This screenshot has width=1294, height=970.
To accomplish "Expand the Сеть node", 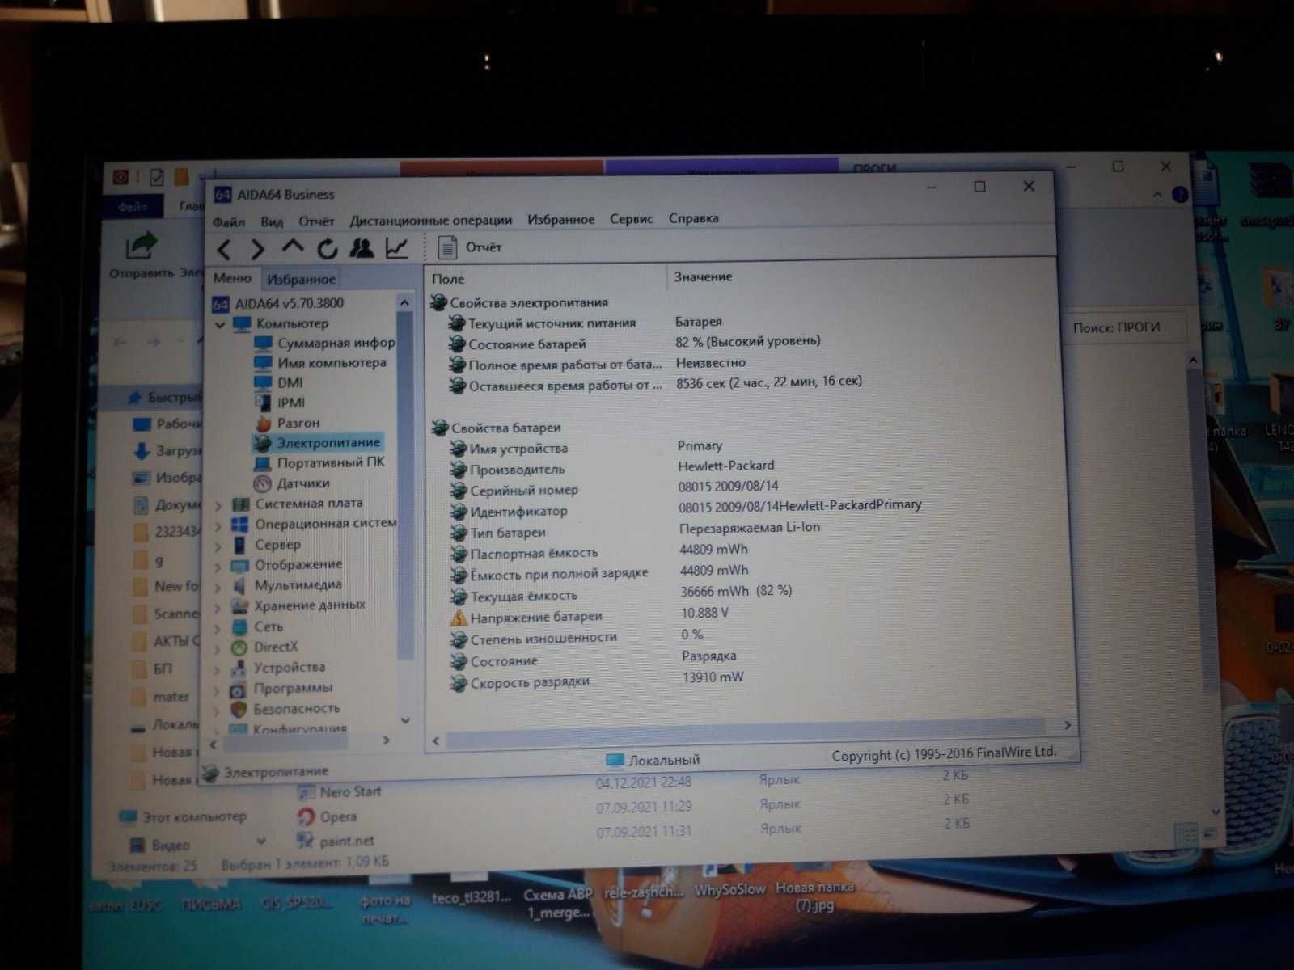I will click(x=218, y=628).
